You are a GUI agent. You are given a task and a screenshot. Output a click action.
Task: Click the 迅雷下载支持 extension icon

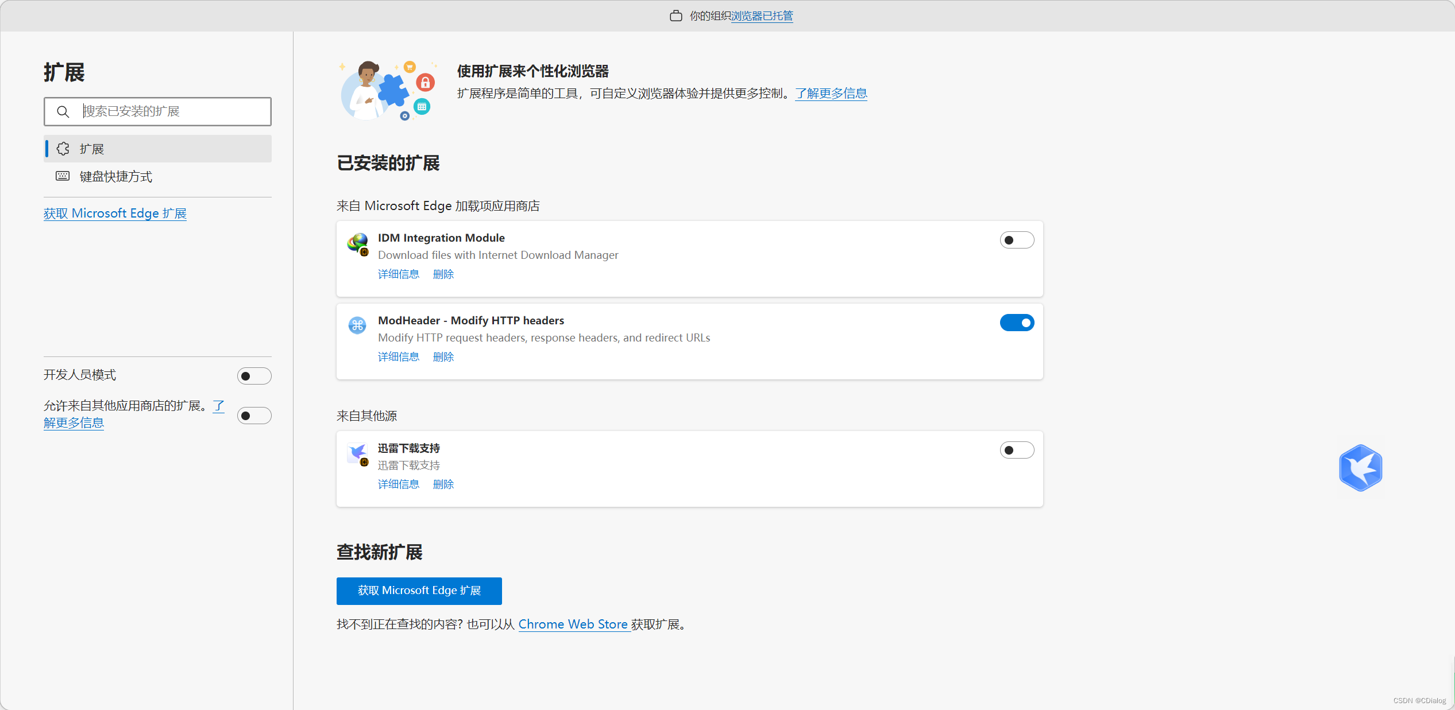pyautogui.click(x=358, y=453)
